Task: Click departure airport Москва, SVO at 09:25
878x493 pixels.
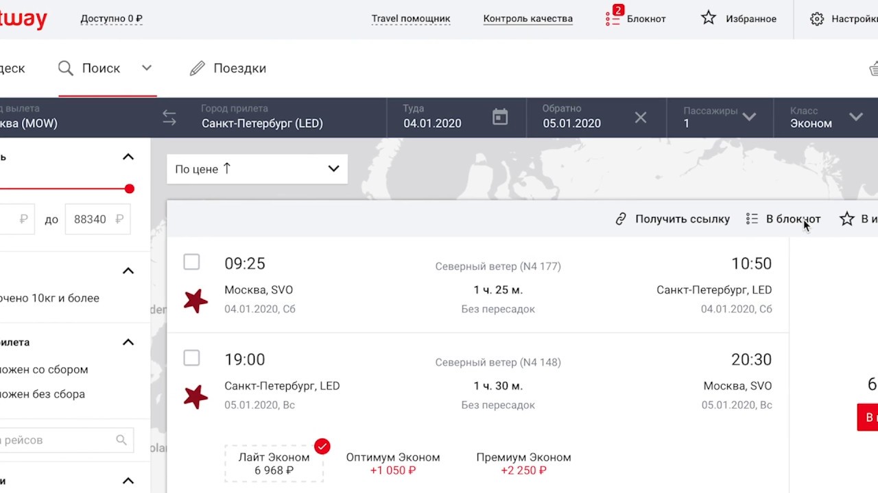Action: (x=259, y=290)
